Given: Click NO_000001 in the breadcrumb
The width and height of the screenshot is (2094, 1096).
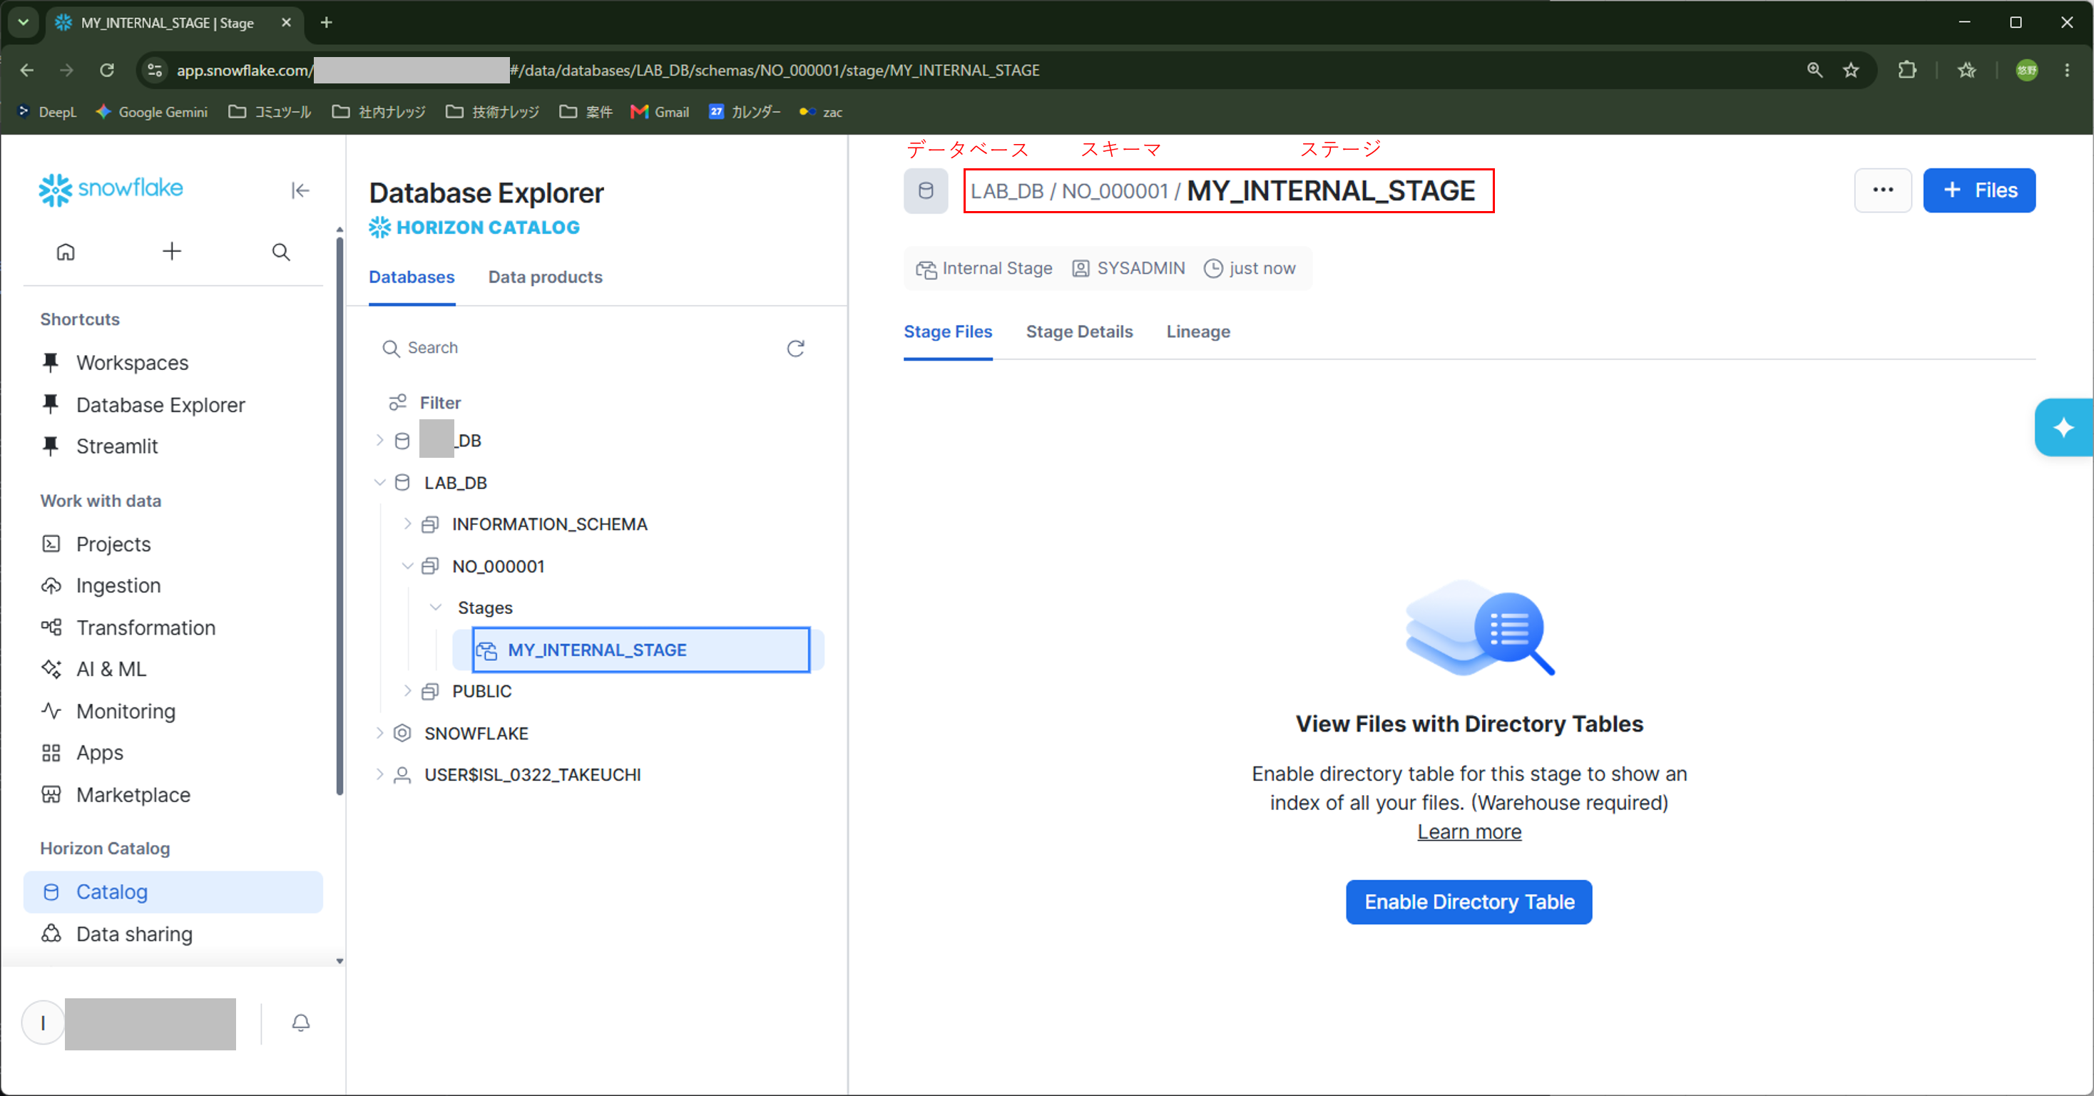Looking at the screenshot, I should (1115, 191).
